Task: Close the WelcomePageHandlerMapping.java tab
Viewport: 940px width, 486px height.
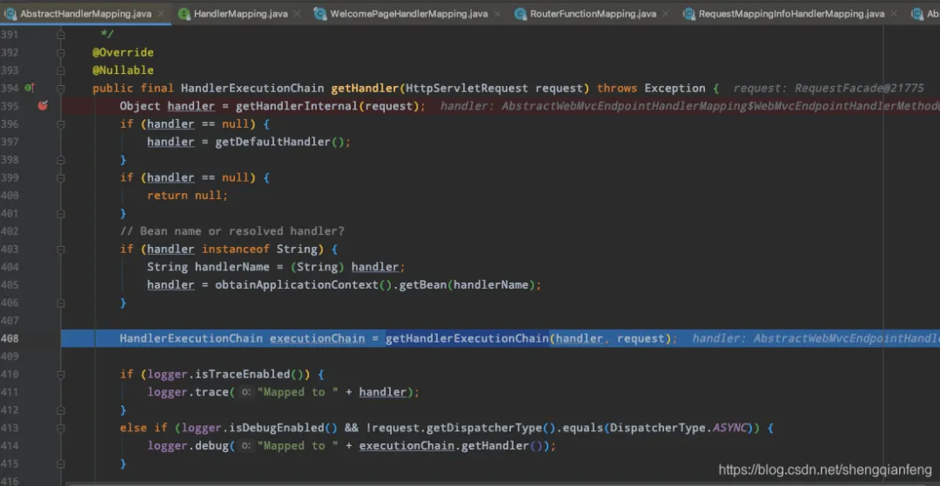Action: click(x=497, y=14)
